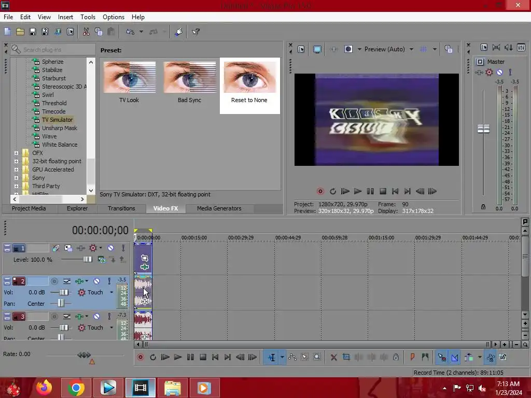Click track 1 Level slider
531x398 pixels.
(87, 259)
